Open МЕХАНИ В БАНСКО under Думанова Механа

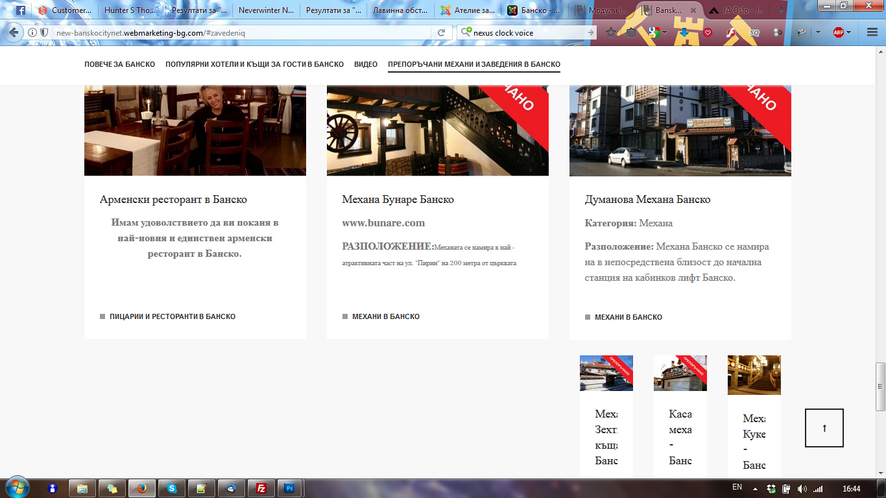629,317
